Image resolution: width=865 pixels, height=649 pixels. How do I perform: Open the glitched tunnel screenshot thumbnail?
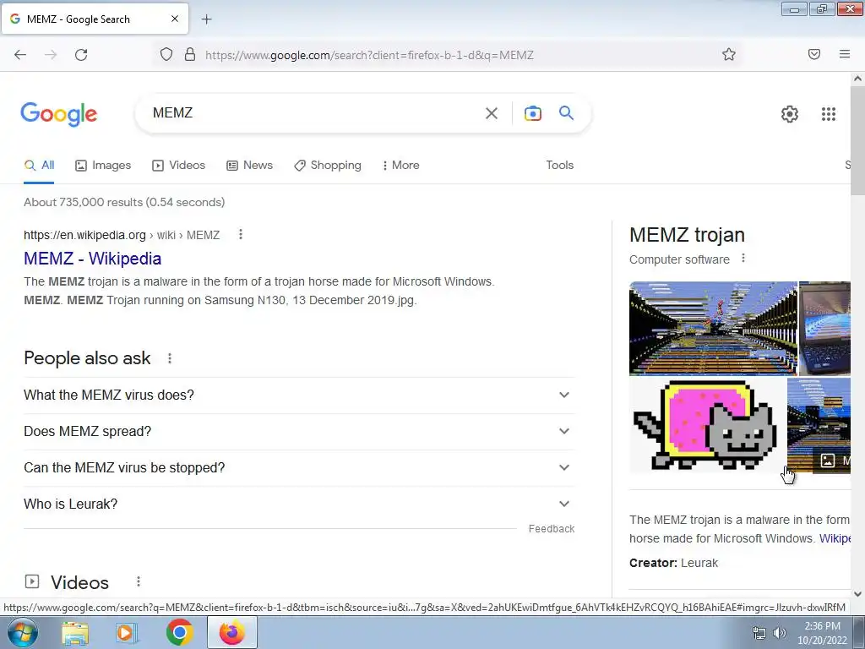coord(713,329)
